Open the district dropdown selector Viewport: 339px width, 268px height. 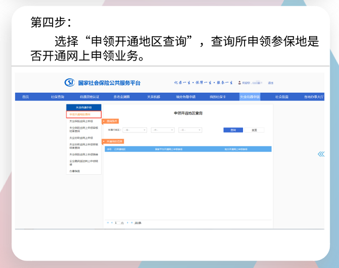(x=190, y=130)
